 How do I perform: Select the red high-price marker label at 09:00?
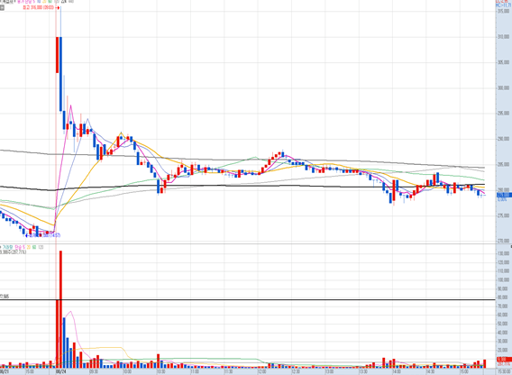tap(41, 7)
